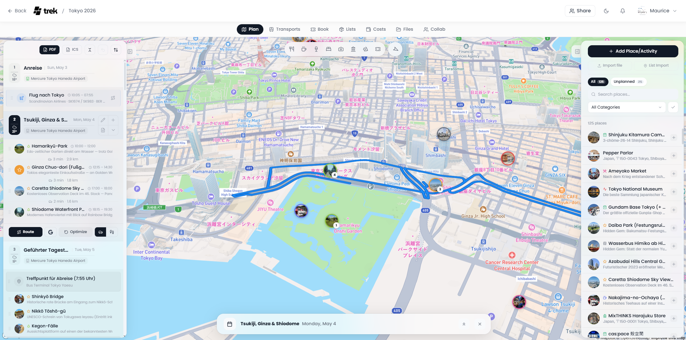Screen dimensions: 686x340
Task: Switch to the Book tab
Action: [x=320, y=29]
